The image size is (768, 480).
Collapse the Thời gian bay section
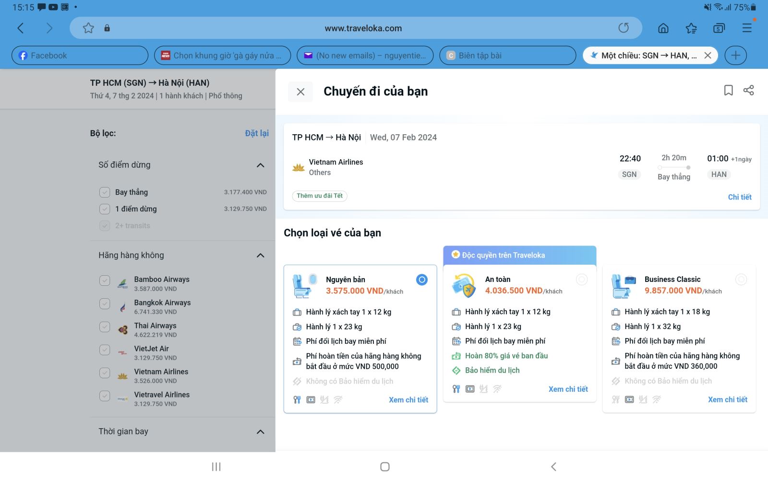click(260, 432)
